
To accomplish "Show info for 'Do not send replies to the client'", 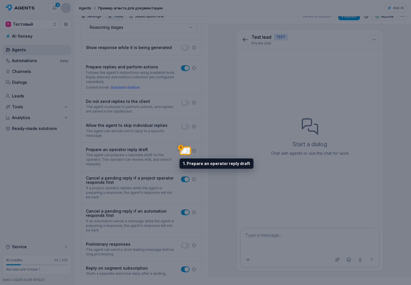I will click(194, 103).
